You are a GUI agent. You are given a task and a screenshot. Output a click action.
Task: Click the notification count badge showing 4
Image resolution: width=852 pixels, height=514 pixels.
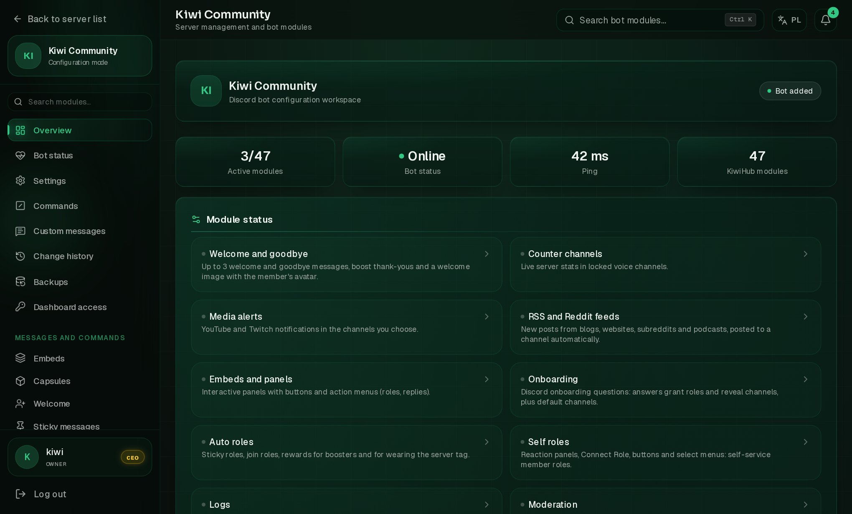point(833,13)
